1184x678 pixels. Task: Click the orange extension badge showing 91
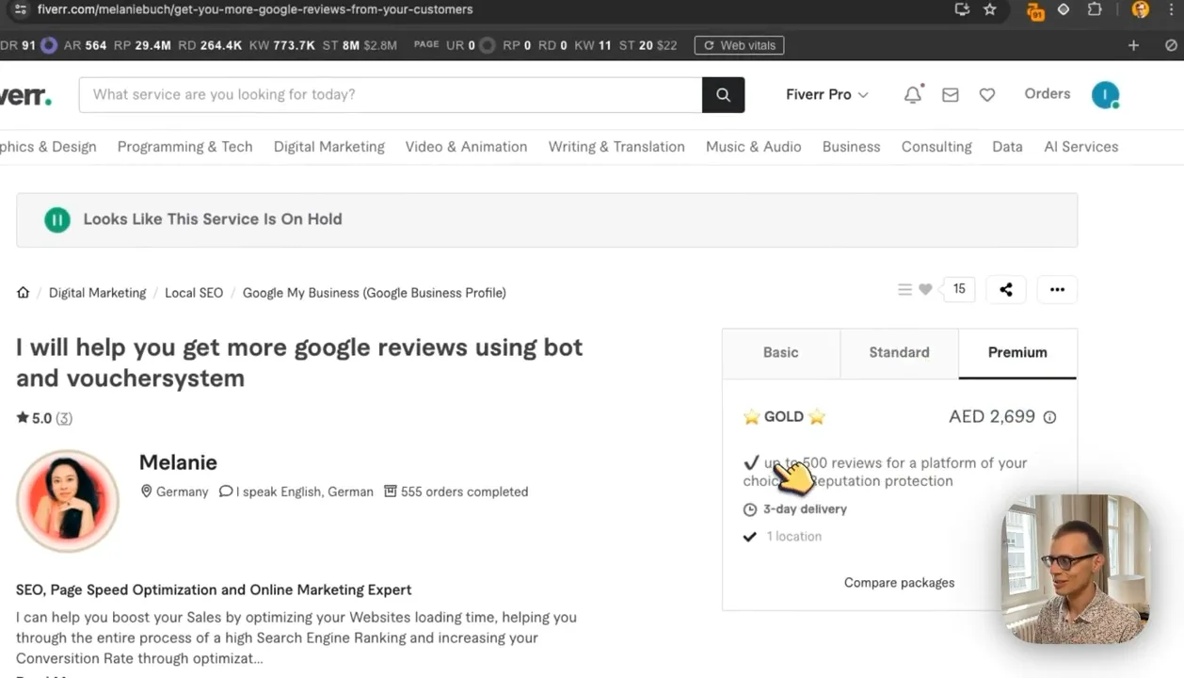(x=1035, y=10)
